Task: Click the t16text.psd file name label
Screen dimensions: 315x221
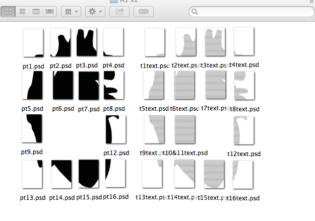Action: point(243,198)
